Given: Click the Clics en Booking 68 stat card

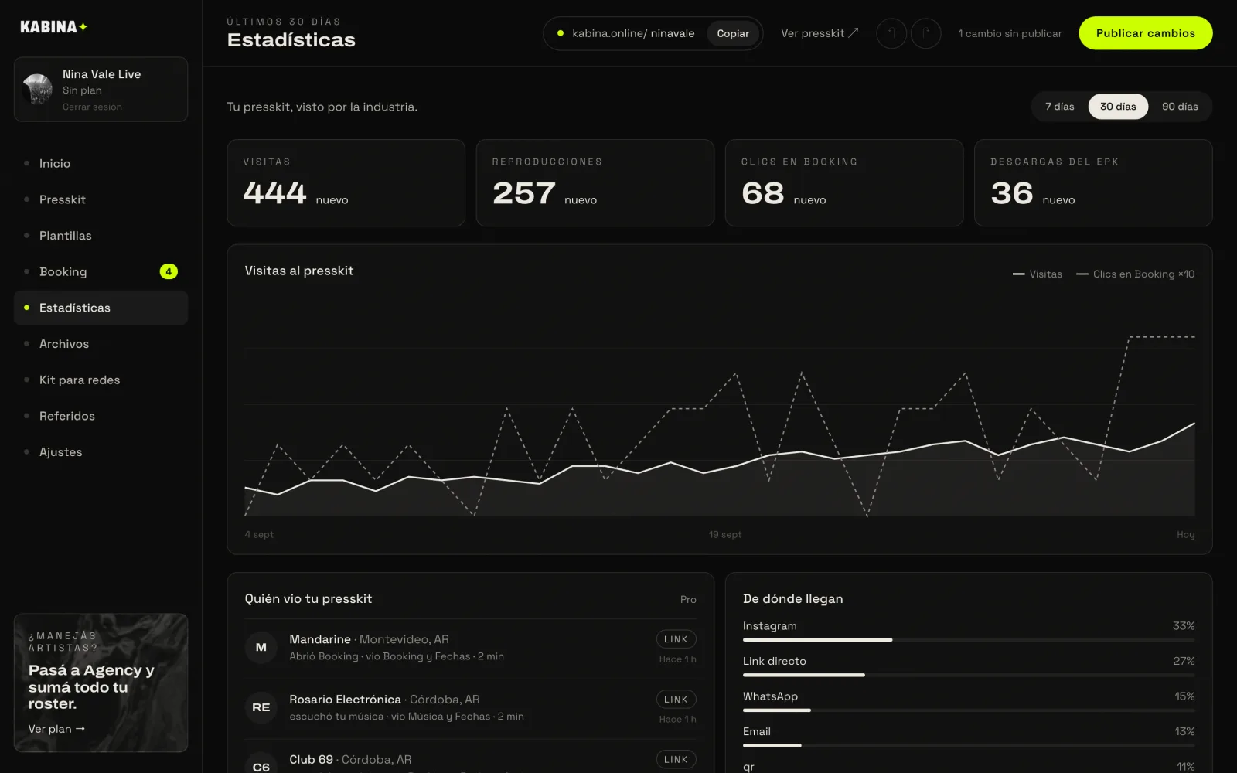Looking at the screenshot, I should [844, 183].
